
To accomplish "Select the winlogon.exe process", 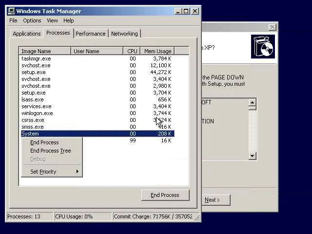I will tap(97, 113).
